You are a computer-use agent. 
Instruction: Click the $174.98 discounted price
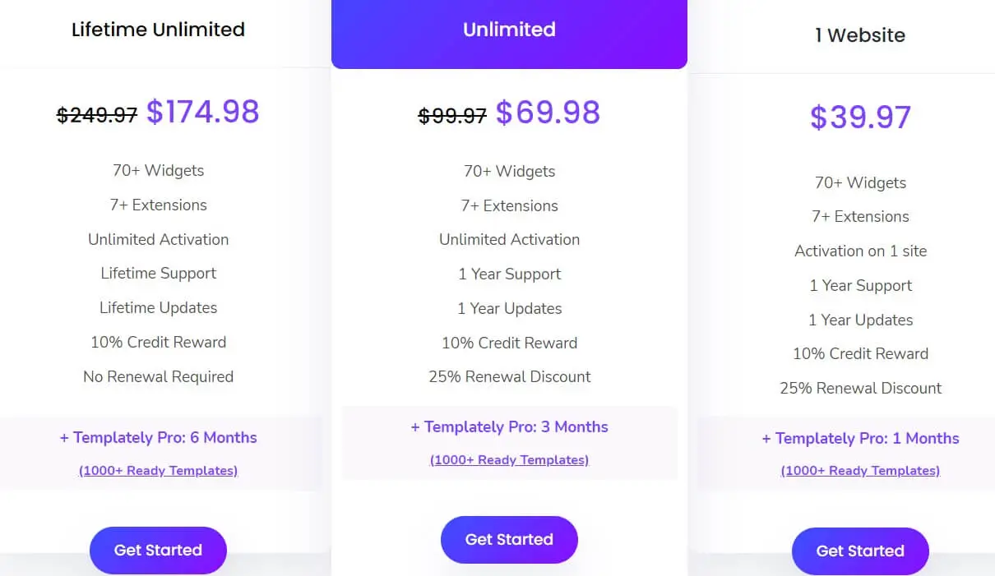tap(203, 112)
